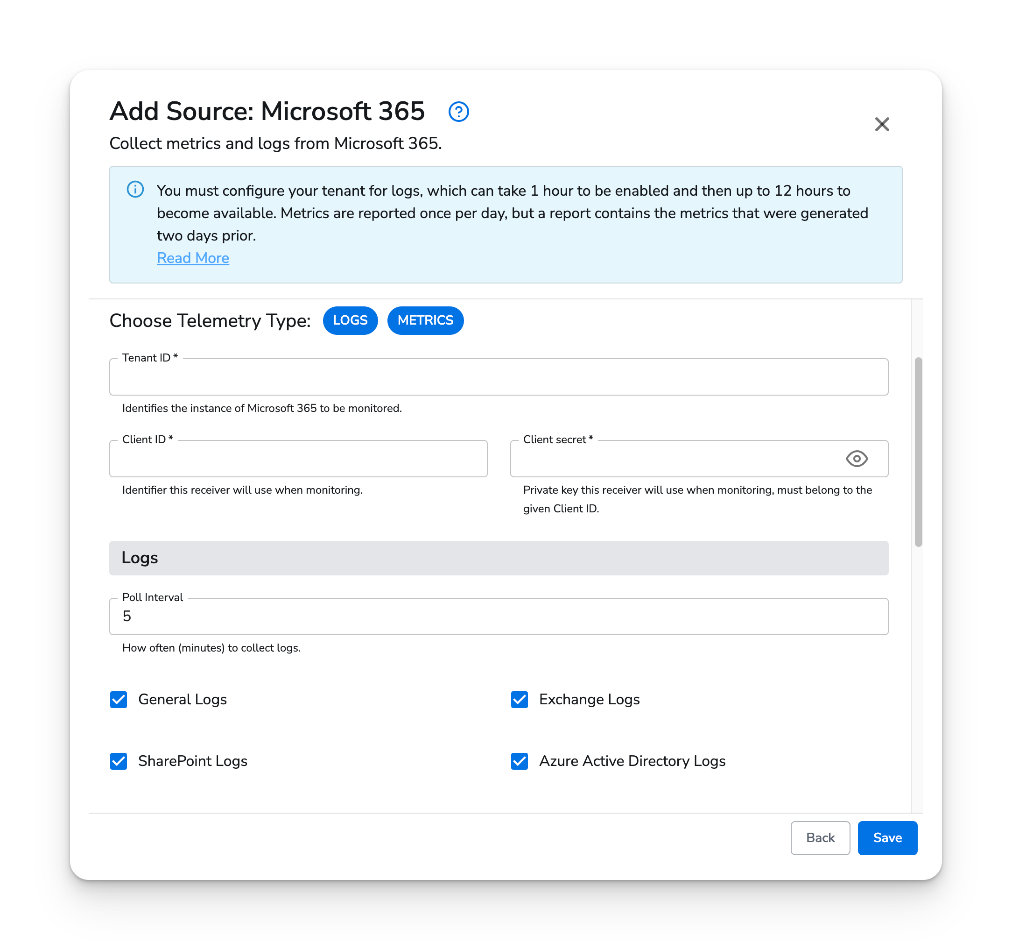Viewport: 1012px width, 950px height.
Task: Click the Choose Telemetry Type label
Action: pos(209,320)
